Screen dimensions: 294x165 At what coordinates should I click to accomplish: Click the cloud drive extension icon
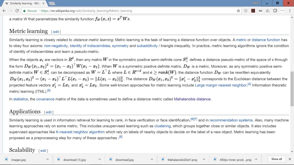[x=268, y=11]
